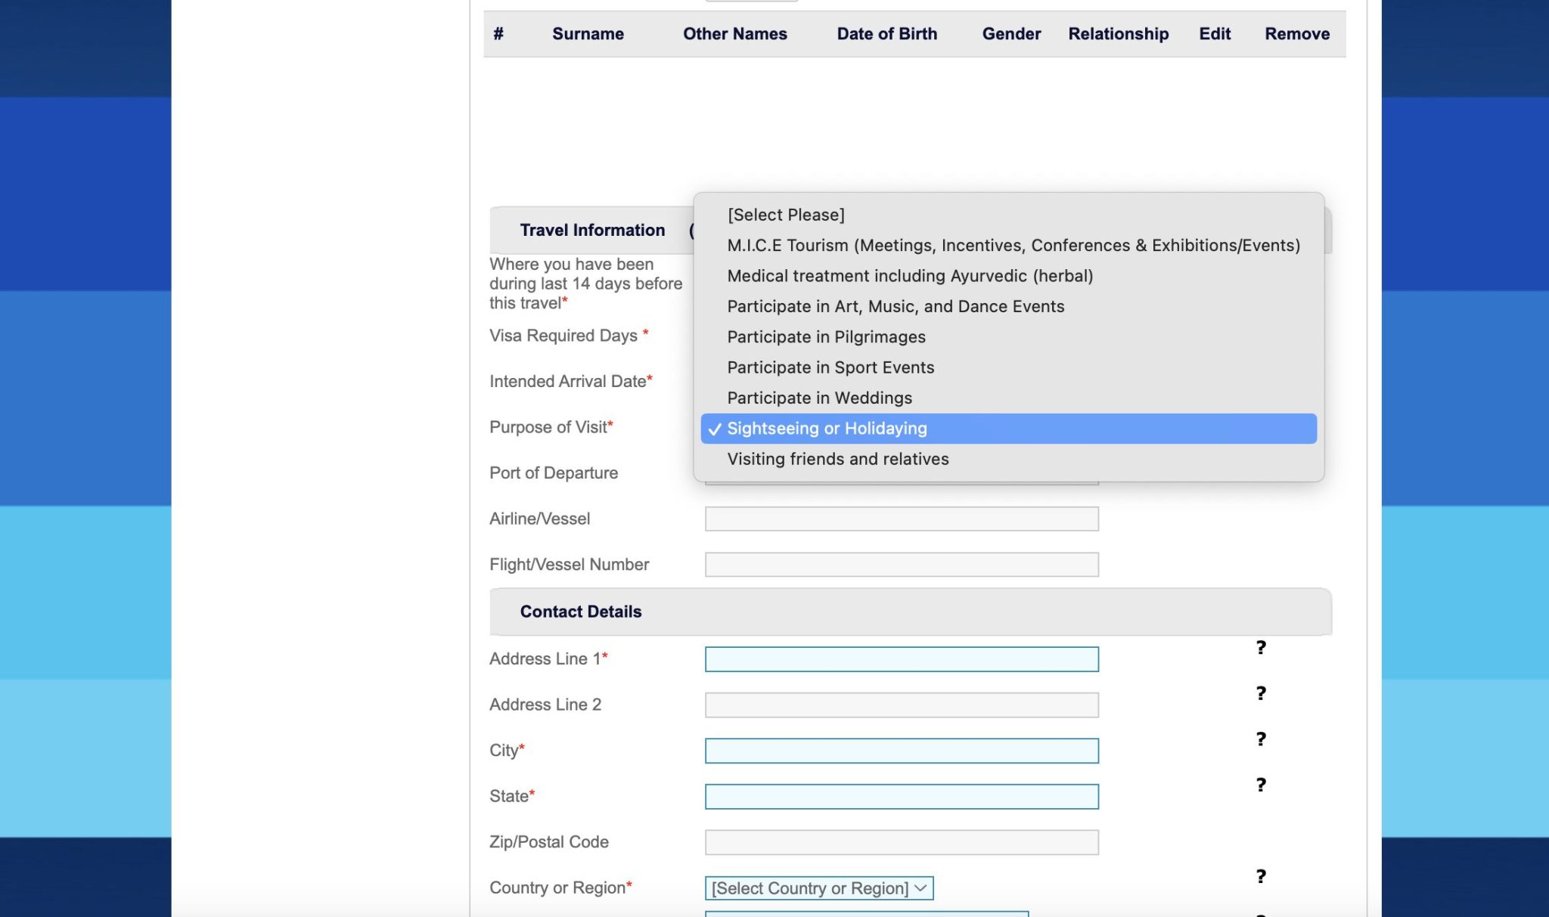Click help icon beside Country or Region
1549x917 pixels.
tap(1261, 876)
